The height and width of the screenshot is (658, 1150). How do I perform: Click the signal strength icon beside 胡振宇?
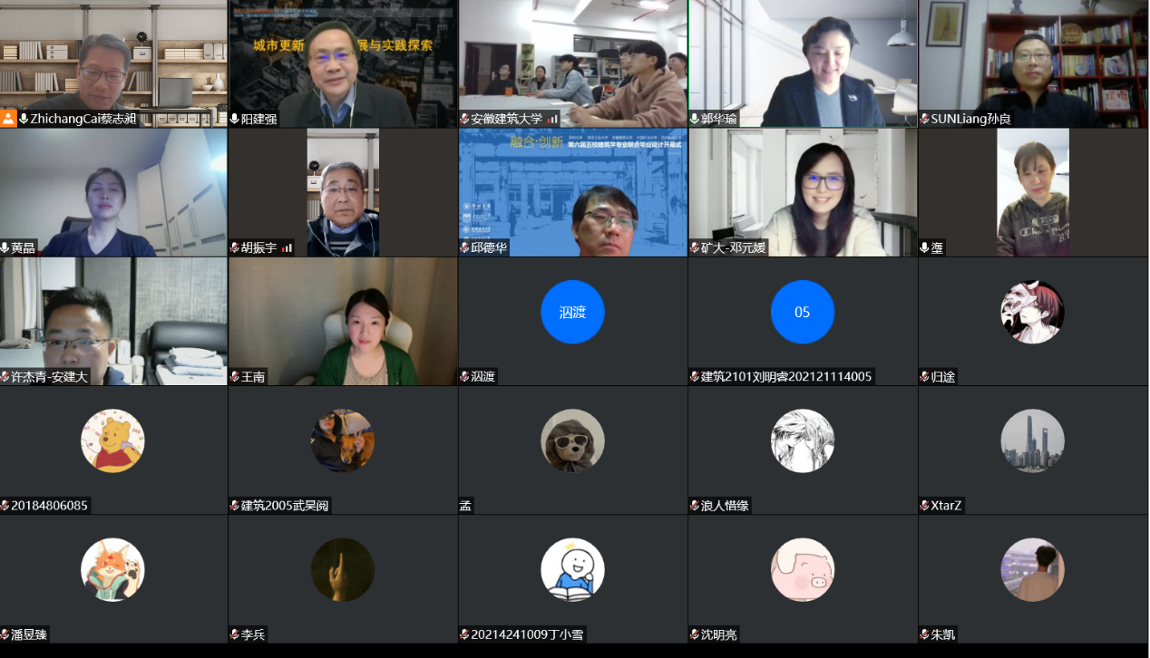(287, 247)
